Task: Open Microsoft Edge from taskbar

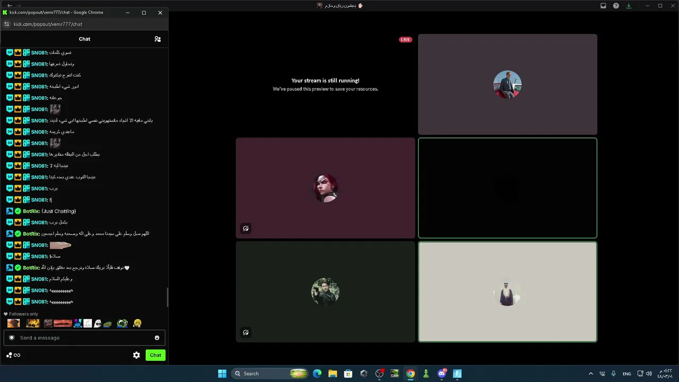Action: pyautogui.click(x=317, y=374)
